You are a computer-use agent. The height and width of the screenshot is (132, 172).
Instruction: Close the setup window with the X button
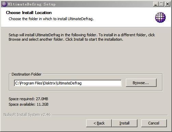tap(167, 4)
